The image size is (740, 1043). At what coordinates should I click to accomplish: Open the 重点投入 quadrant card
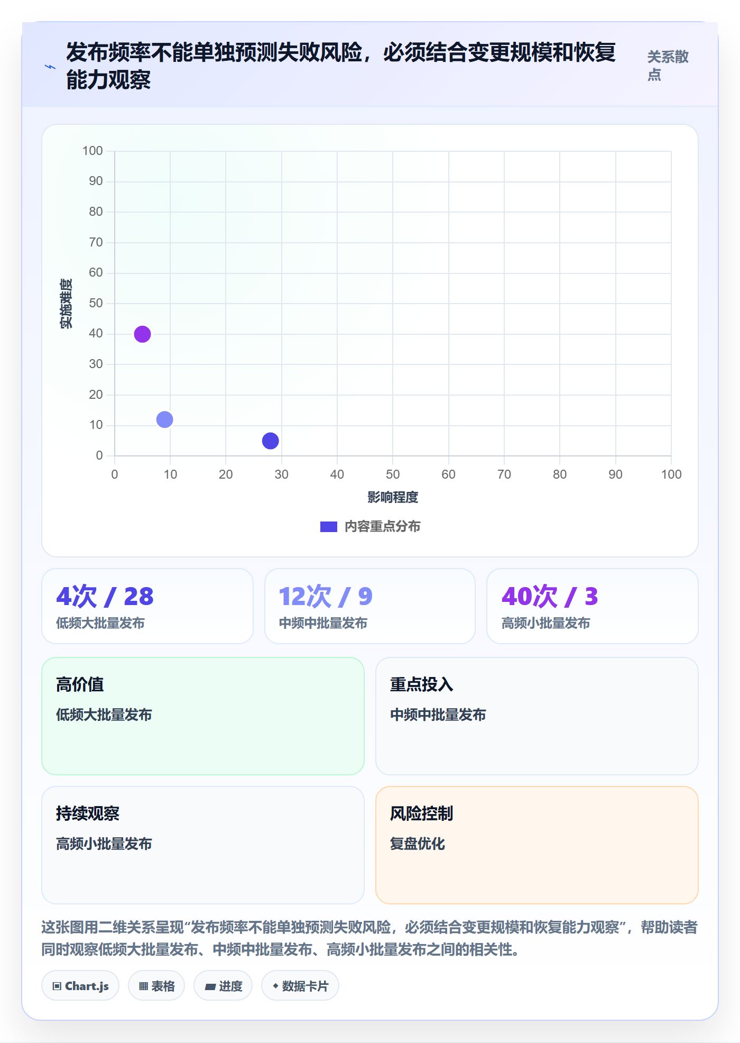tap(537, 716)
